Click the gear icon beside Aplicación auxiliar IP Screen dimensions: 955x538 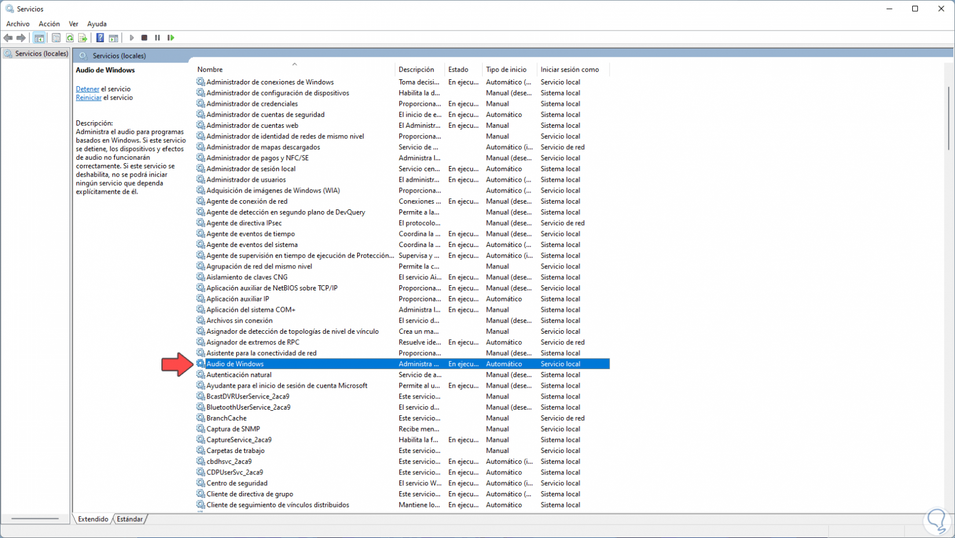[x=201, y=299]
